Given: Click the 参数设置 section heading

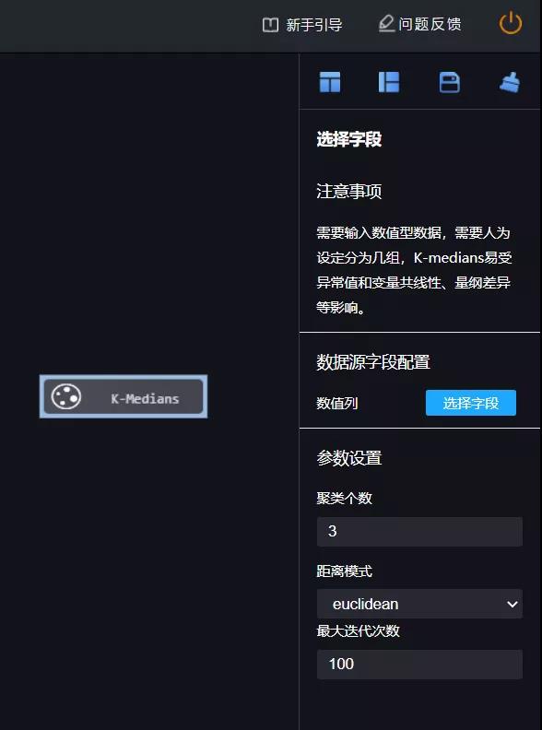Looking at the screenshot, I should tap(349, 458).
